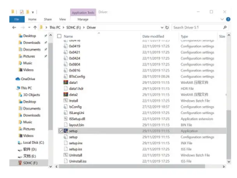This screenshot has height=178, width=237.
Task: Switch to the View ribbon tab
Action: 62,19
